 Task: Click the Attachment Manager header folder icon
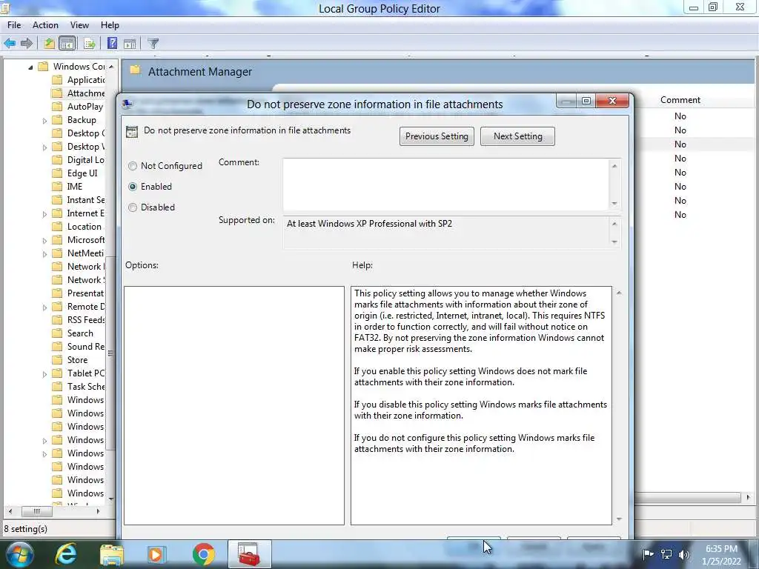[x=135, y=70]
